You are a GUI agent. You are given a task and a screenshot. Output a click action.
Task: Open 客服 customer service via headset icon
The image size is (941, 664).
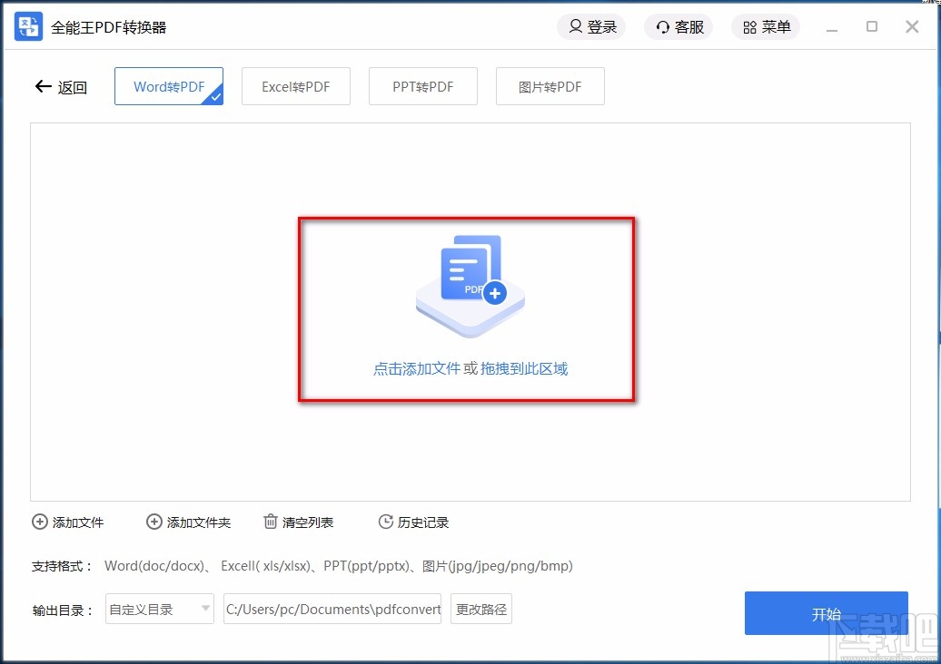pos(662,27)
